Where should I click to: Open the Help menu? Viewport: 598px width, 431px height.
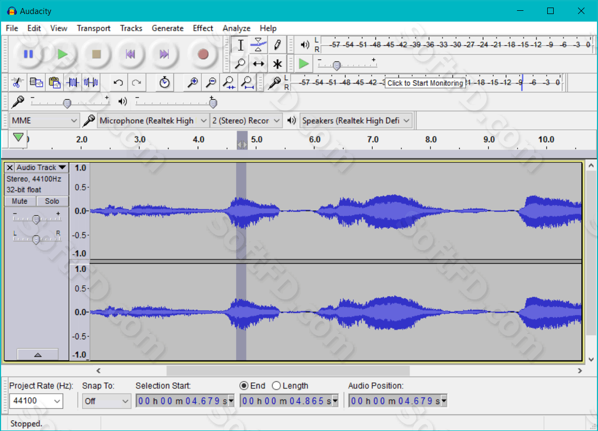click(268, 28)
